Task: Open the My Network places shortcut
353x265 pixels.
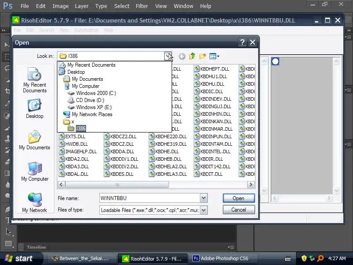Action: coord(35,202)
